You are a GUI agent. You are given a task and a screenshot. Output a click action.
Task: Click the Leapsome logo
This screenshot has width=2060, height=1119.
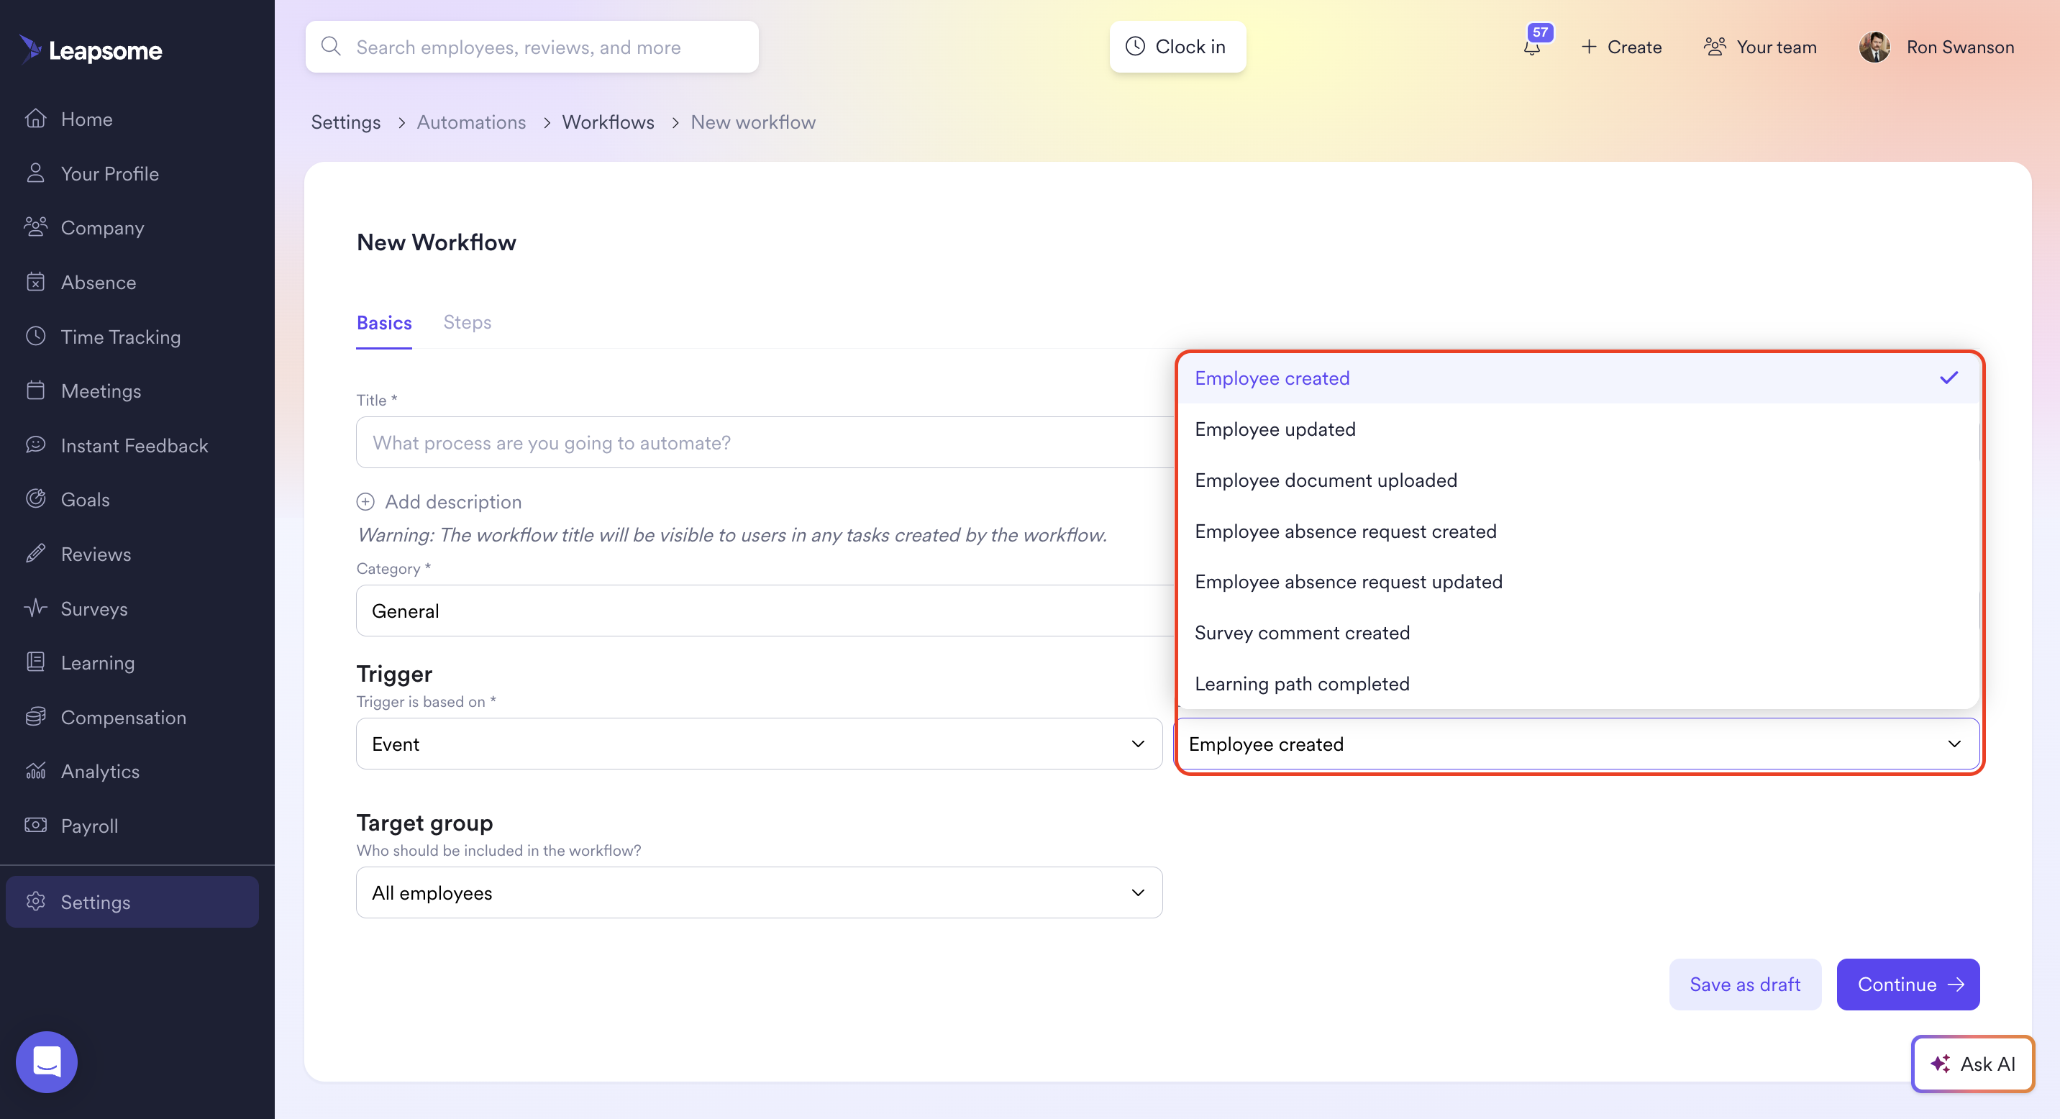point(91,50)
